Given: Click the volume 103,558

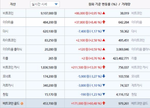Looking at the screenshot, I should coord(124,76).
